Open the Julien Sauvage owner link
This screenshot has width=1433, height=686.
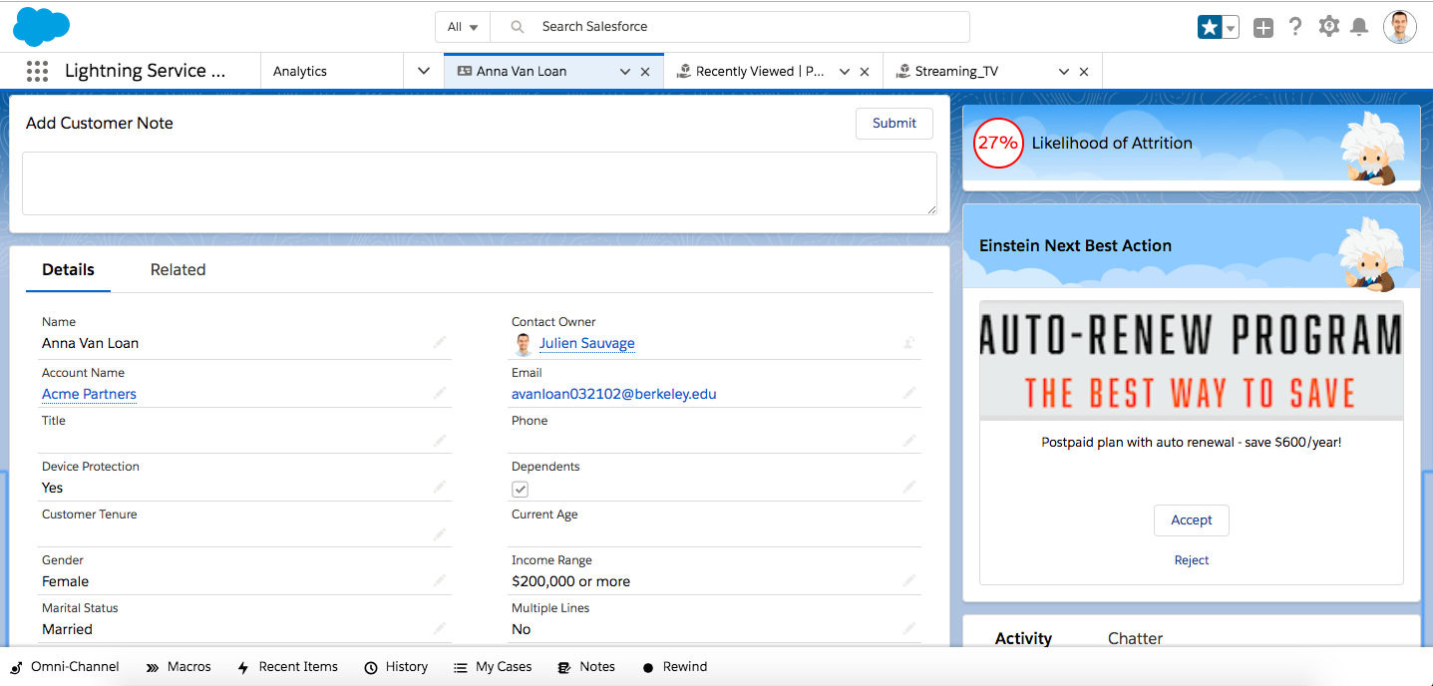tap(586, 343)
